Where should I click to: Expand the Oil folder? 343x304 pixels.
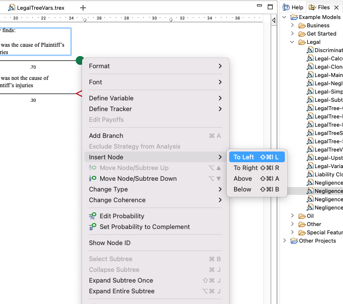(293, 216)
